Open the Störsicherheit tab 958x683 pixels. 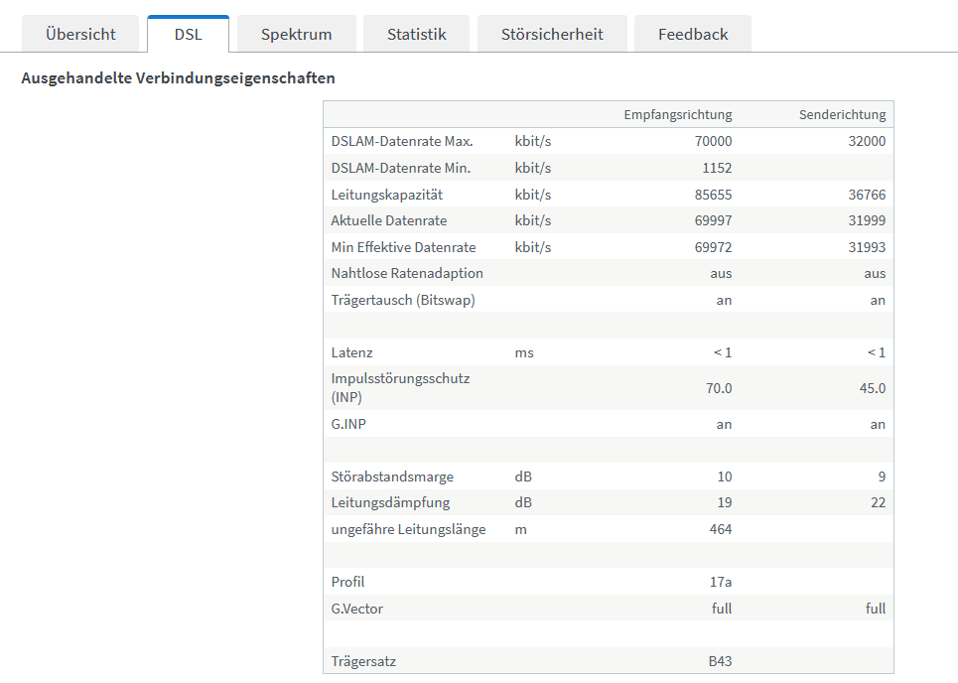pyautogui.click(x=552, y=34)
